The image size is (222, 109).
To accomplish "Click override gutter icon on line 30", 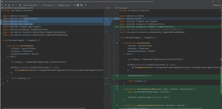I will (x=117, y=89).
